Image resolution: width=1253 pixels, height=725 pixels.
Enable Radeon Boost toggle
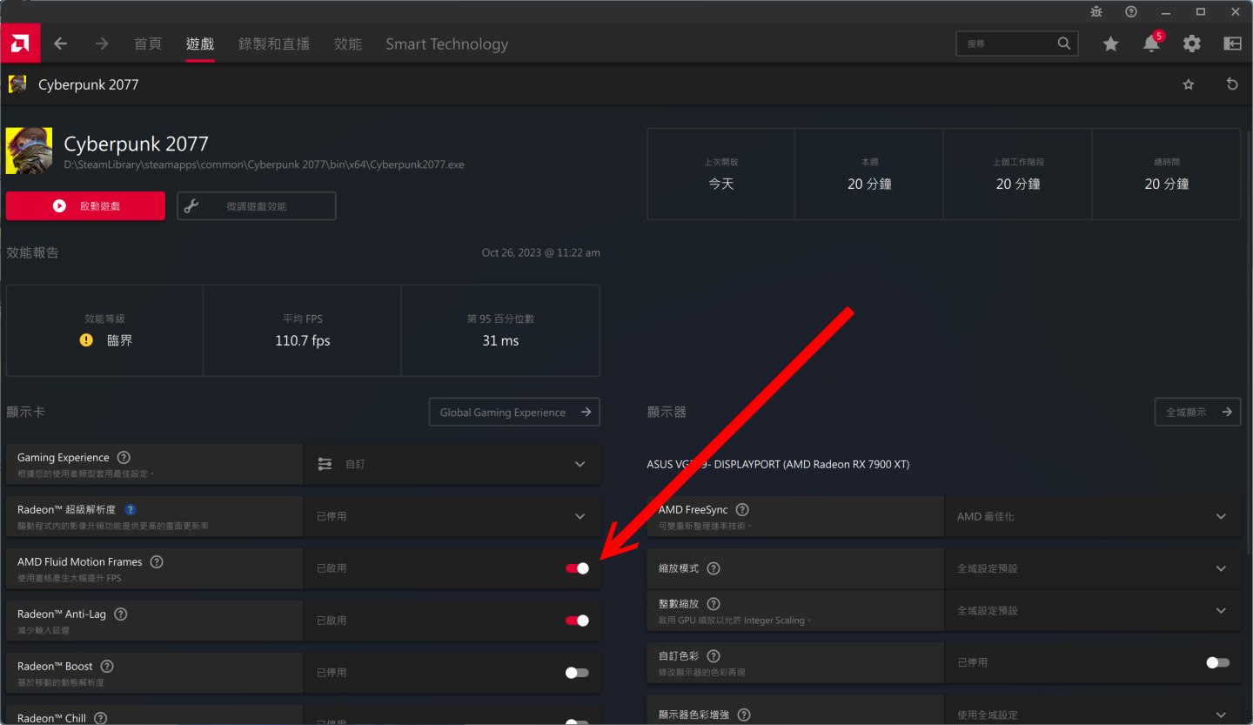point(577,673)
